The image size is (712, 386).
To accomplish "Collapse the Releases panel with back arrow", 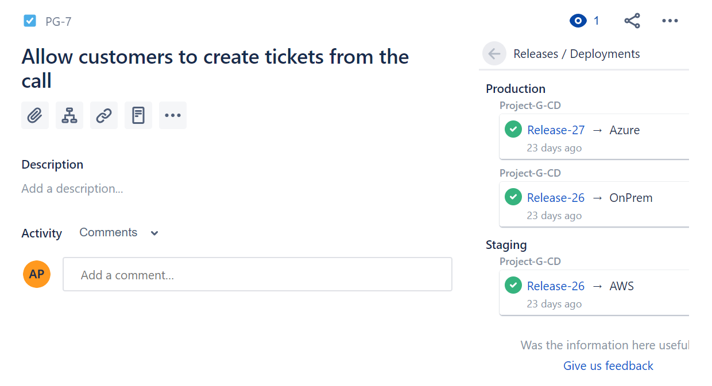I will pyautogui.click(x=494, y=53).
